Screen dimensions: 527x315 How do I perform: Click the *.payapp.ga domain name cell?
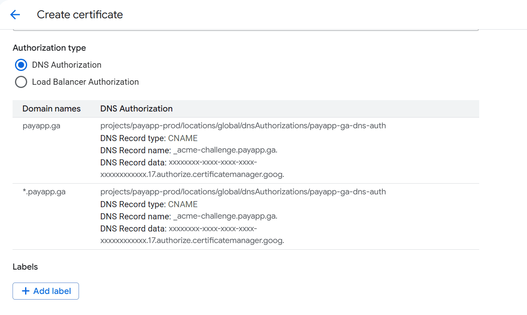(44, 192)
